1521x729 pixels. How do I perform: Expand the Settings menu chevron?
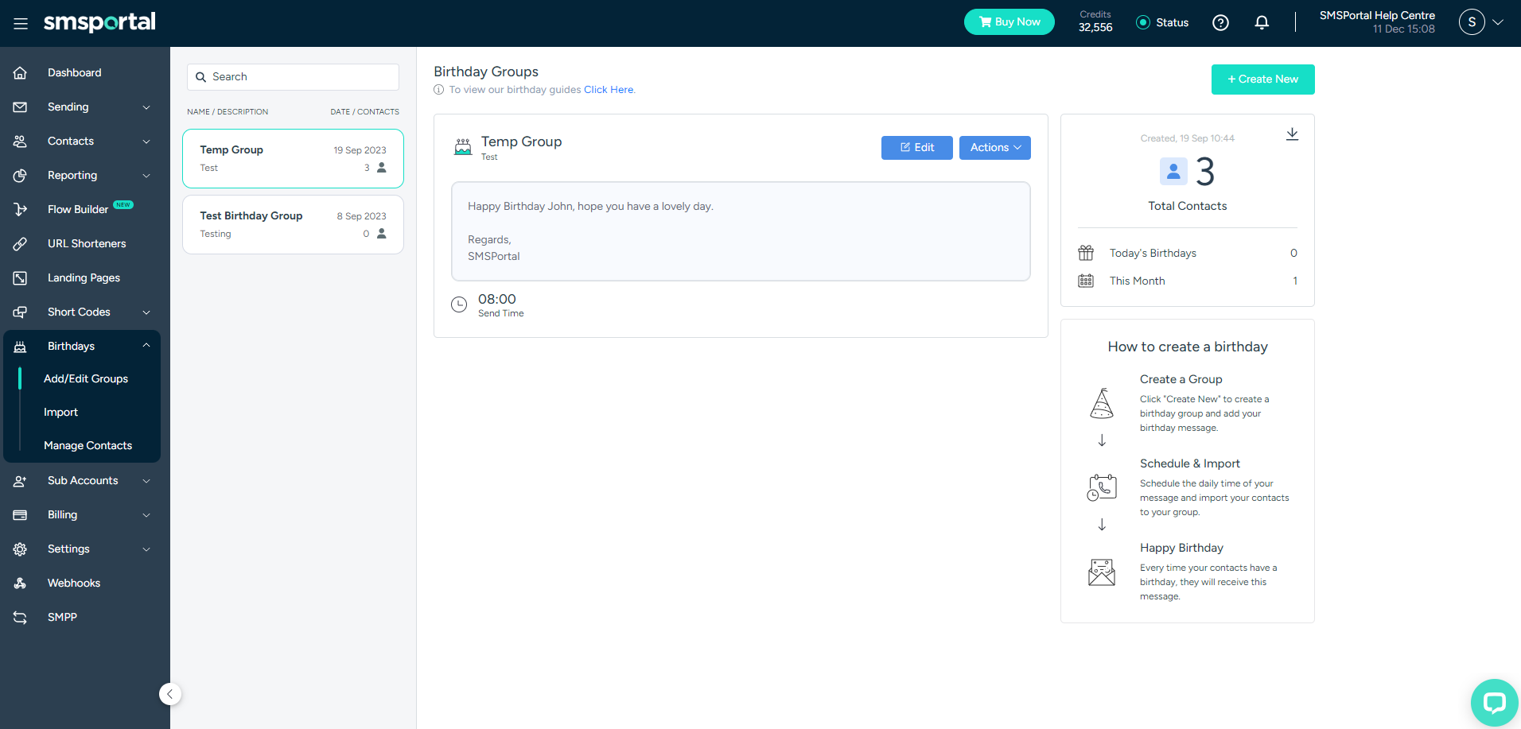click(146, 549)
